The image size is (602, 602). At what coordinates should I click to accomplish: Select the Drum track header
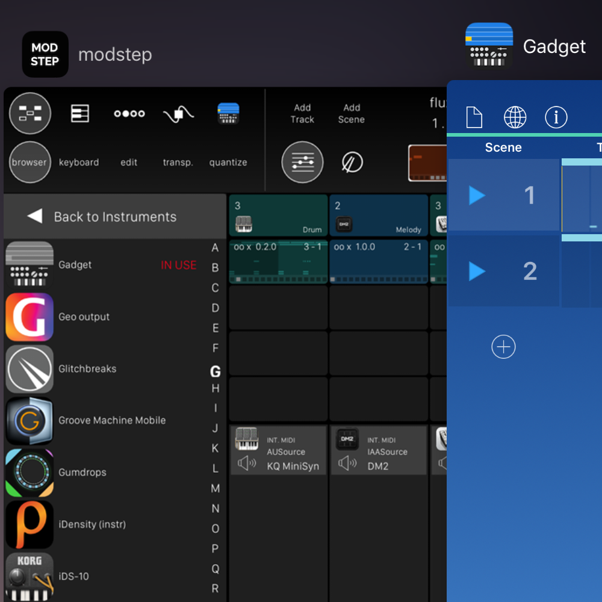tap(278, 216)
